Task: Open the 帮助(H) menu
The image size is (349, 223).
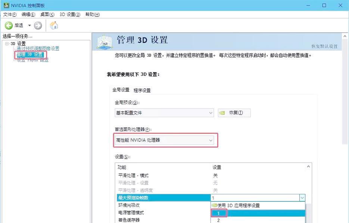Action: (93, 15)
